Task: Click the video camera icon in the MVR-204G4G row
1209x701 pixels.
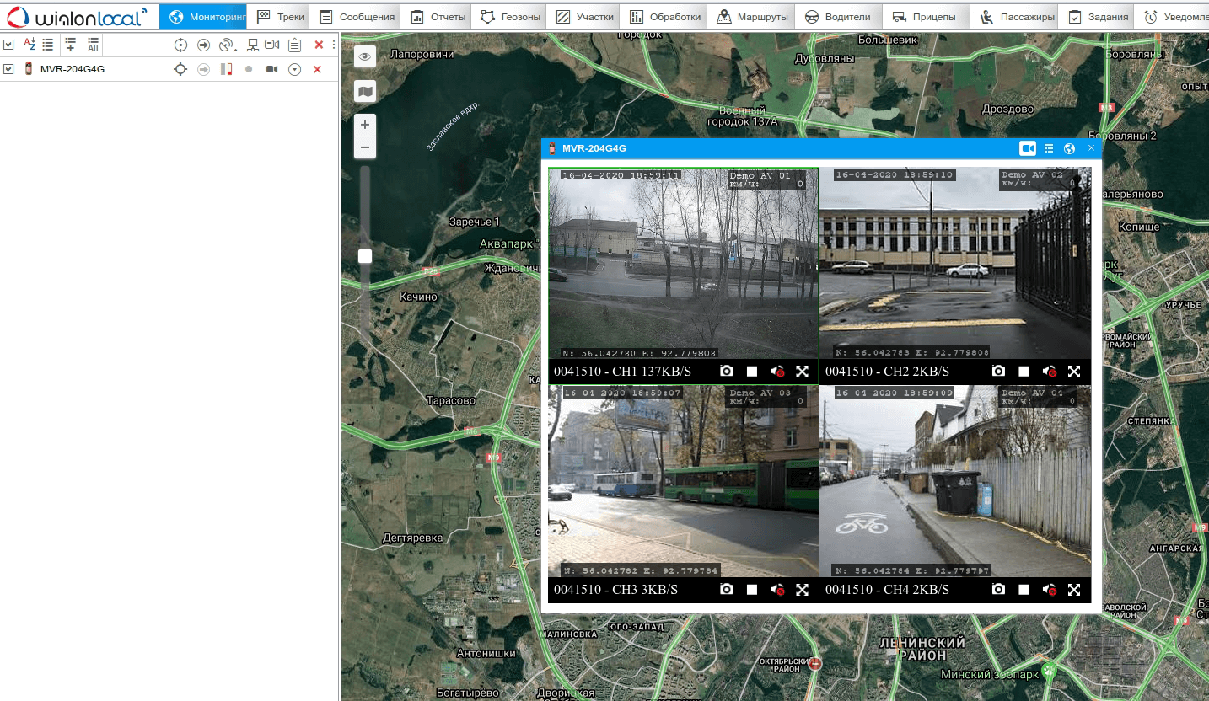Action: point(271,69)
